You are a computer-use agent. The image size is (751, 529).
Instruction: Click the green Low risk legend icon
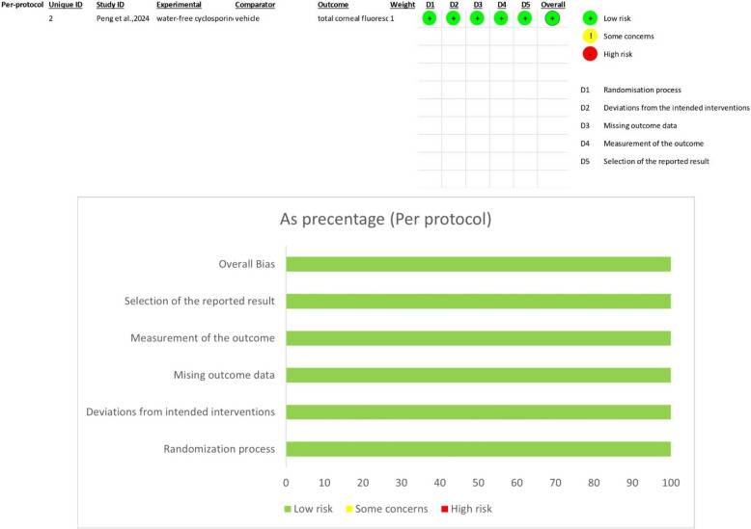[x=591, y=18]
